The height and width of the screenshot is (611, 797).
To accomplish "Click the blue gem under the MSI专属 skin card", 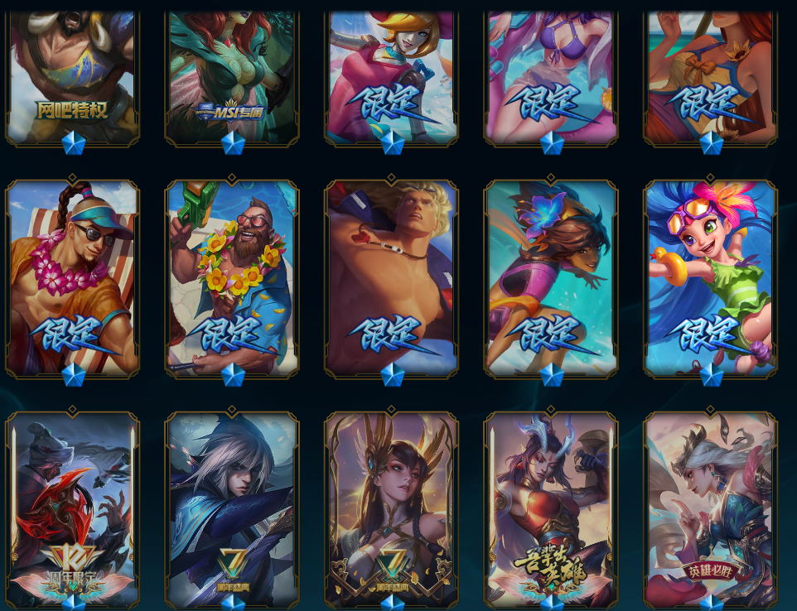I will (x=233, y=143).
